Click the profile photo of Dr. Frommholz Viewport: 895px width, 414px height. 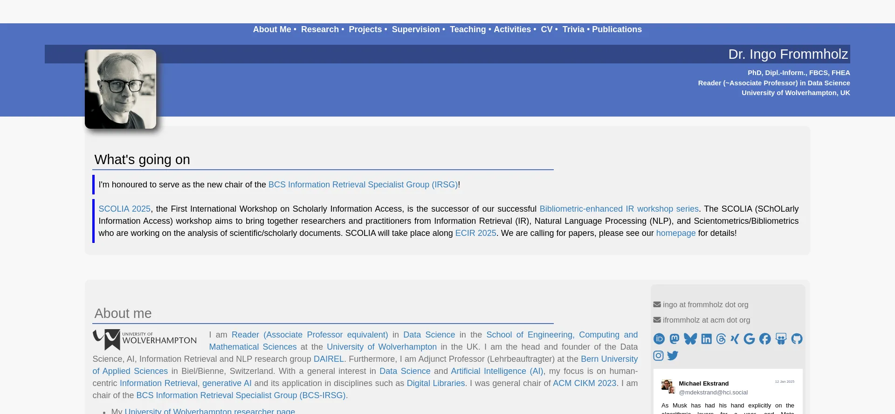pos(121,89)
